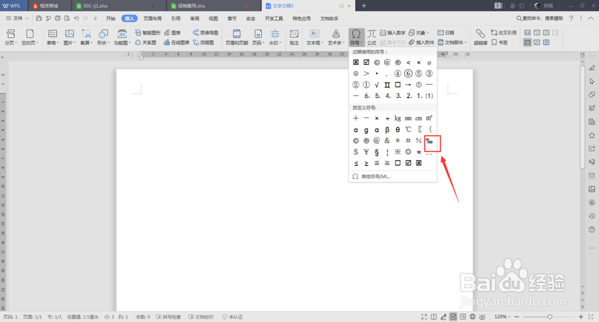The height and width of the screenshot is (322, 599).
Task: Click the 关系图 relationship diagram button
Action: [x=146, y=42]
